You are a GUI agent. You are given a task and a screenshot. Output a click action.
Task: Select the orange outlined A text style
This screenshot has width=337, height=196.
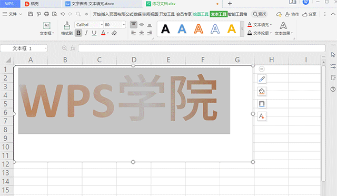pyautogui.click(x=199, y=29)
